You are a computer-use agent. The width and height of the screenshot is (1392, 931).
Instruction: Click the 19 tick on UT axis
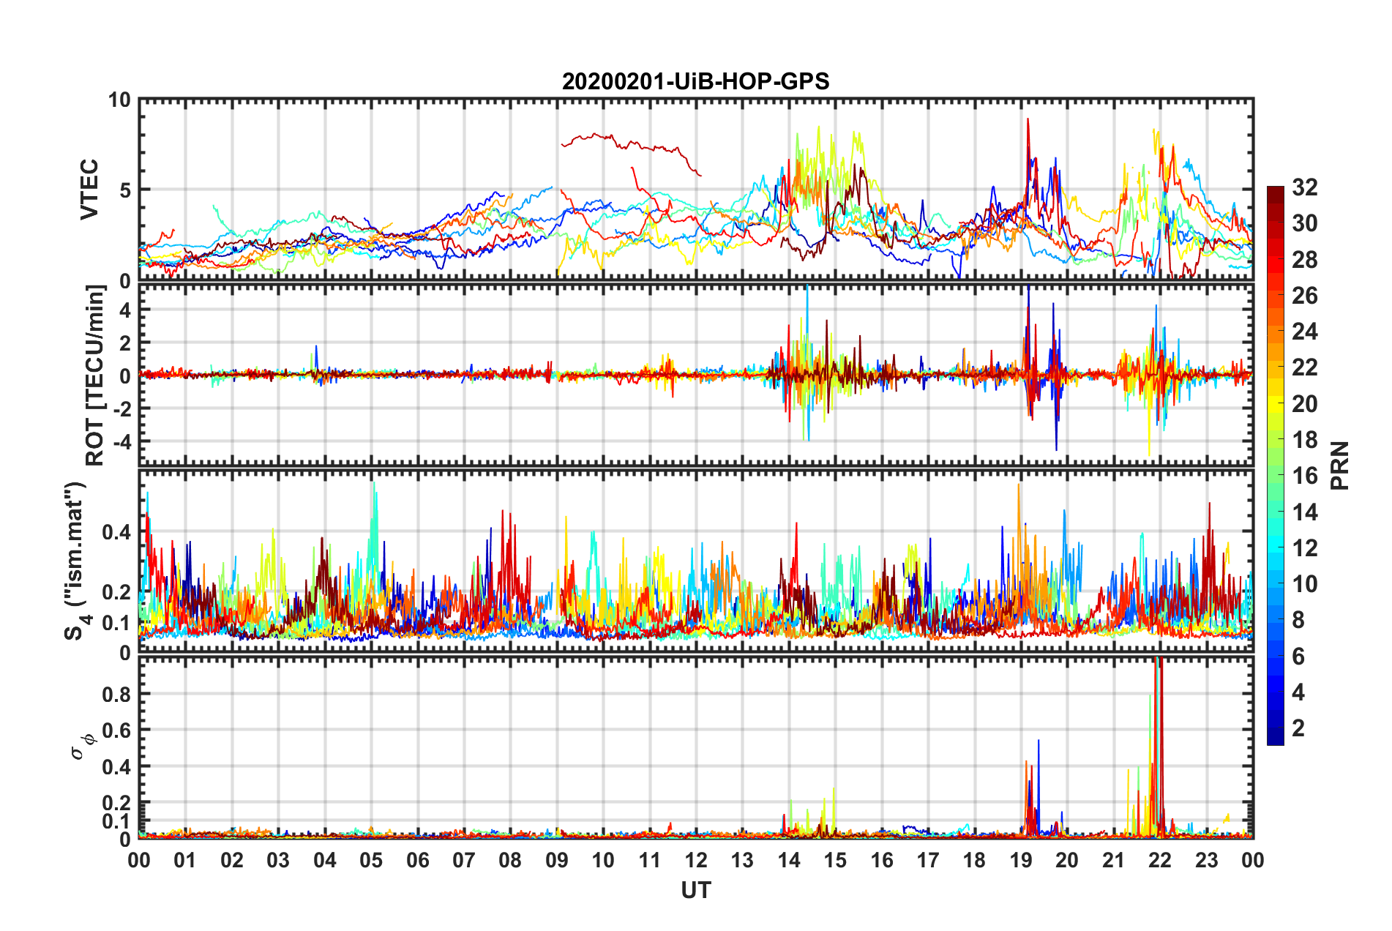(x=1021, y=860)
